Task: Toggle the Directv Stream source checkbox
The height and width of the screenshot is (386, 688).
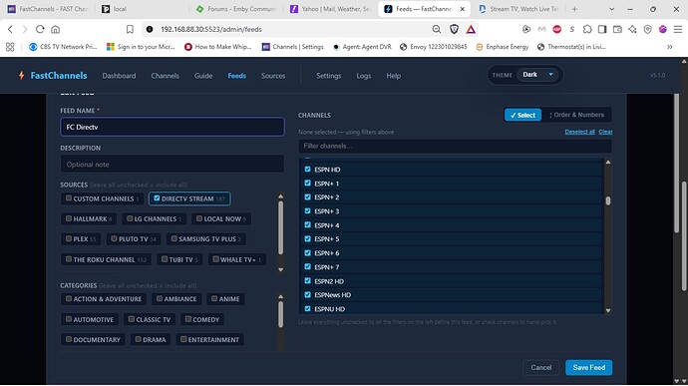Action: pyautogui.click(x=157, y=198)
